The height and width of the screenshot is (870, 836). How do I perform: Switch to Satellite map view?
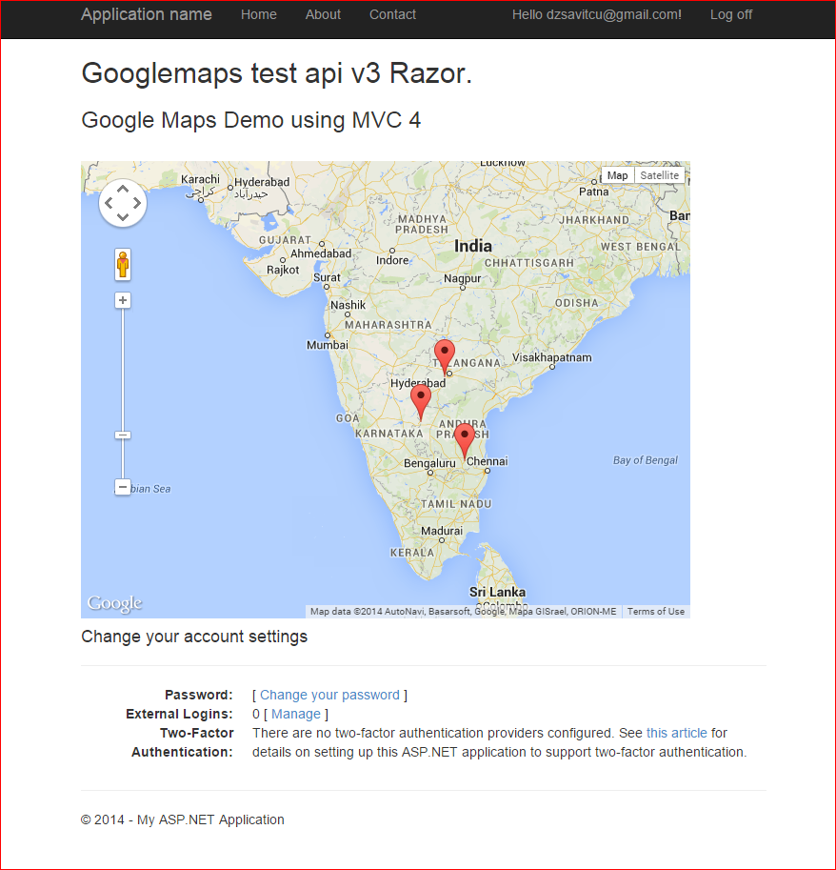[659, 175]
